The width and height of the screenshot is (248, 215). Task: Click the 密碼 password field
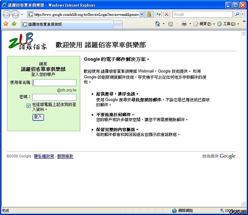54,97
